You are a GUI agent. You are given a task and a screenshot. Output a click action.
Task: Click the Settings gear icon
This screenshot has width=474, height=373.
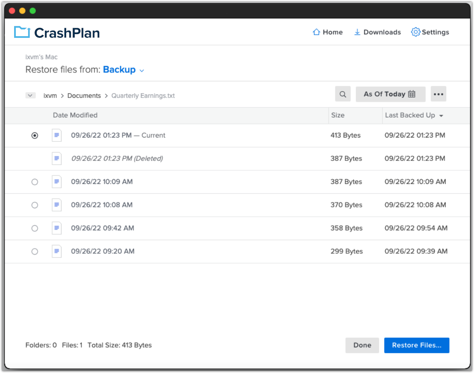416,32
